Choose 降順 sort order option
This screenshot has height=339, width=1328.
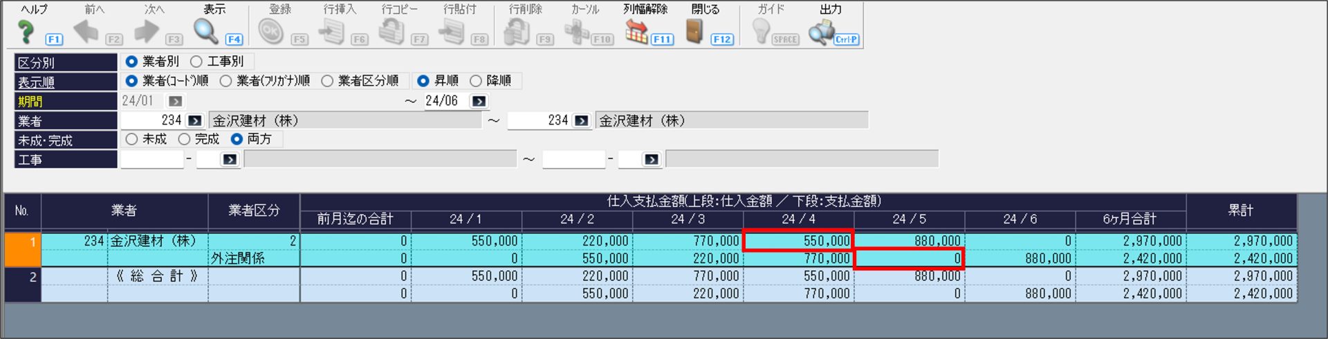click(x=476, y=81)
